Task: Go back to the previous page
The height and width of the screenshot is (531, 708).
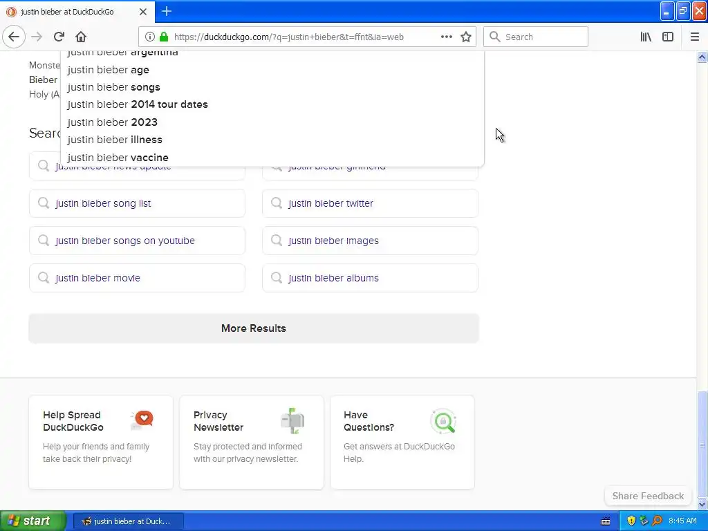Action: click(x=14, y=37)
